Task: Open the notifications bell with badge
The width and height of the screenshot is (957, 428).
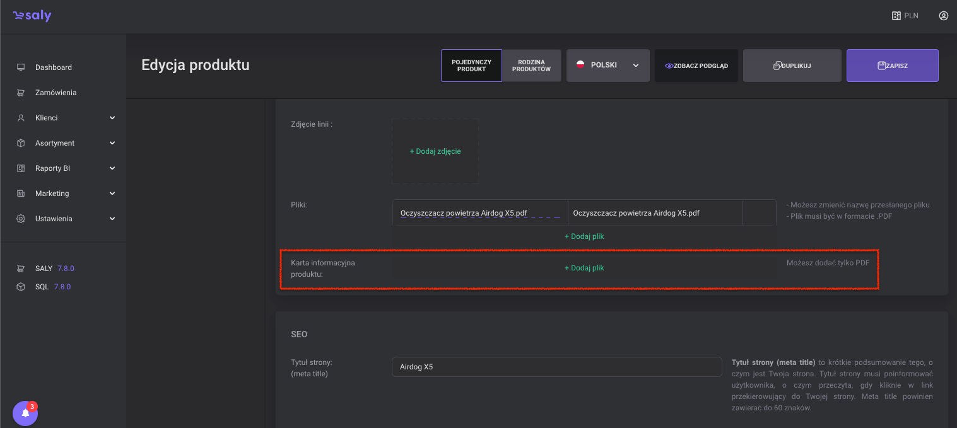Action: click(25, 413)
